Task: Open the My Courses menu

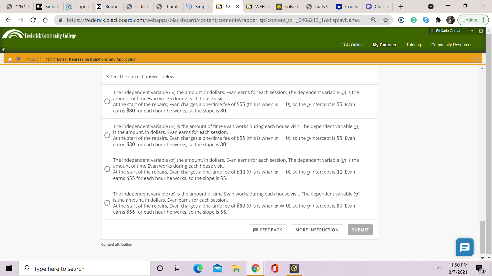Action: tap(384, 45)
